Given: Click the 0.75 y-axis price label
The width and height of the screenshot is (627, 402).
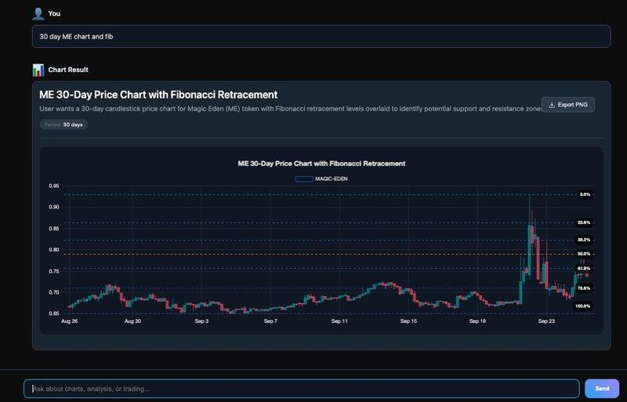Looking at the screenshot, I should [54, 271].
